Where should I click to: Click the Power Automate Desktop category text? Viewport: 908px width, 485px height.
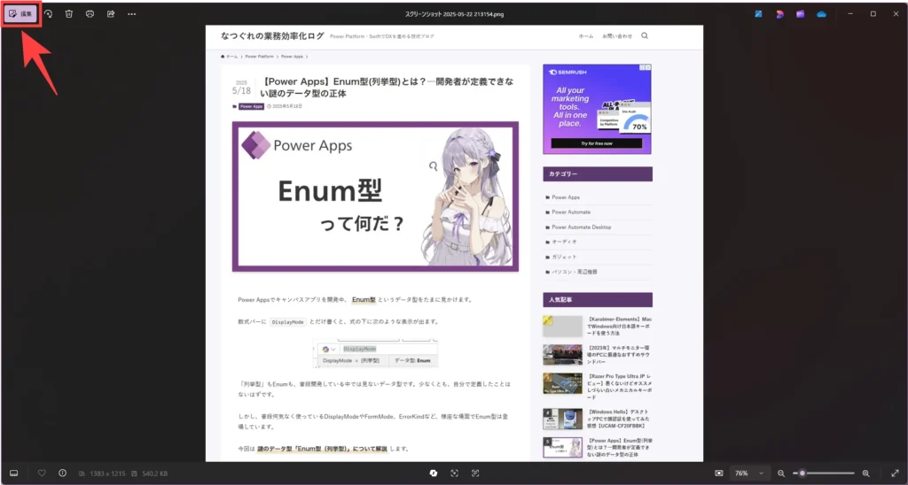pyautogui.click(x=581, y=227)
